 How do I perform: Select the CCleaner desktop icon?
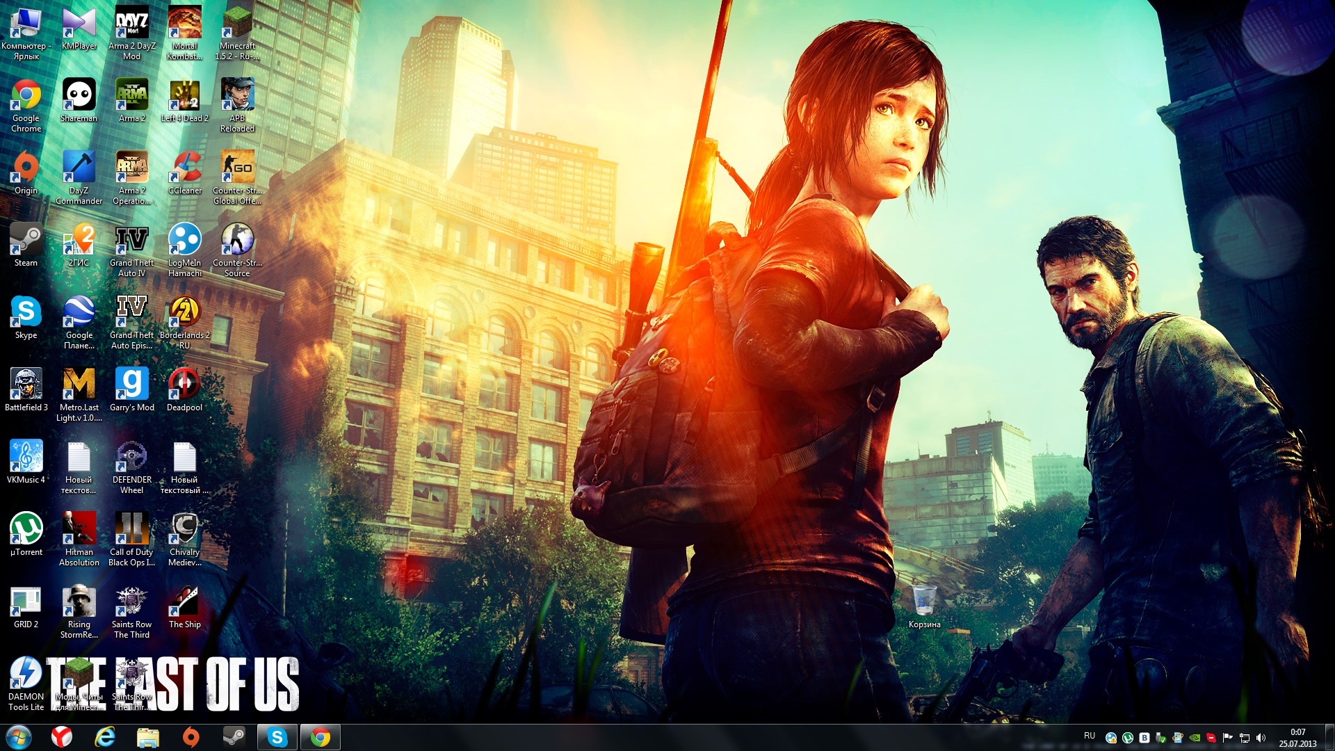pos(185,173)
